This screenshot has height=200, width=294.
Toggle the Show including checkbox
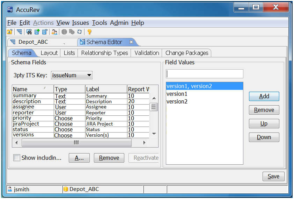point(17,158)
